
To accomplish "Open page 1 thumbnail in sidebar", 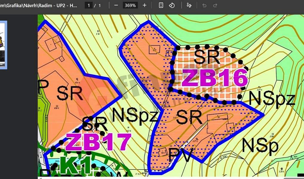I will pyautogui.click(x=3, y=45).
